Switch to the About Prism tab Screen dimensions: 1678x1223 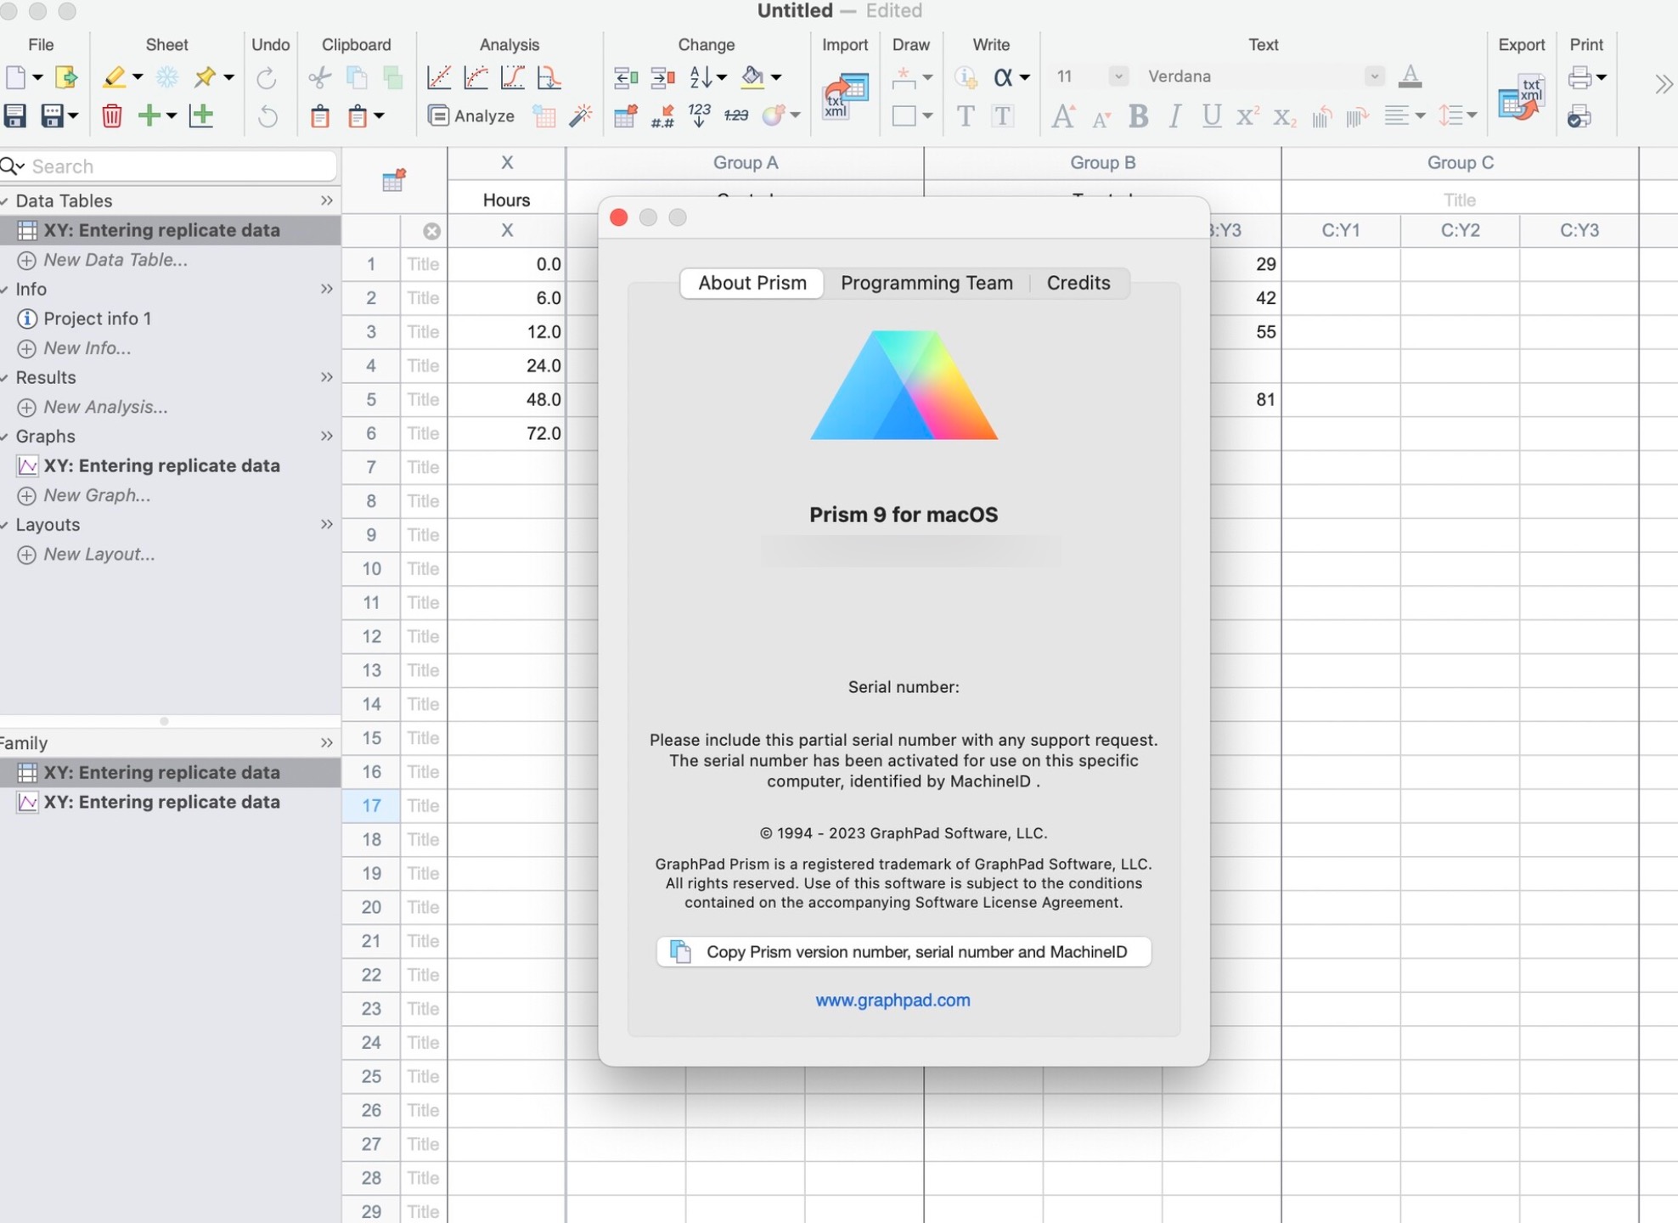tap(752, 283)
